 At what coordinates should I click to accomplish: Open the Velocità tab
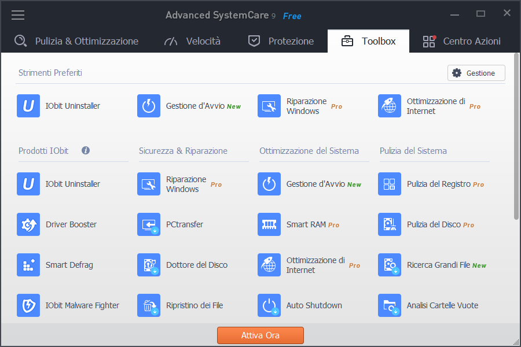pos(192,41)
